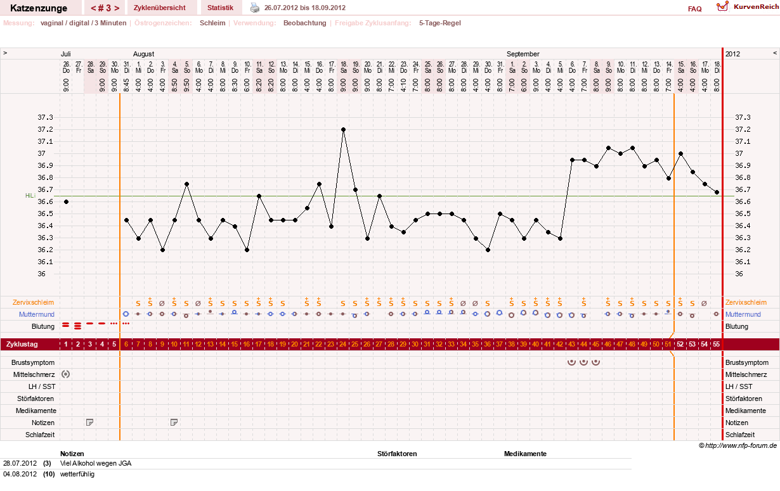Open the Statistik tab
The image size is (780, 491).
coord(220,8)
